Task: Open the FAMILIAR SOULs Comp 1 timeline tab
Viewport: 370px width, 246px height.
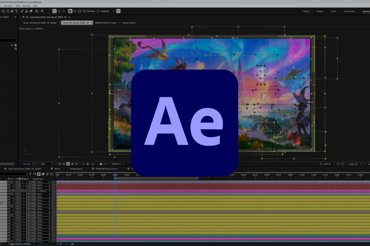Action: click(x=107, y=169)
